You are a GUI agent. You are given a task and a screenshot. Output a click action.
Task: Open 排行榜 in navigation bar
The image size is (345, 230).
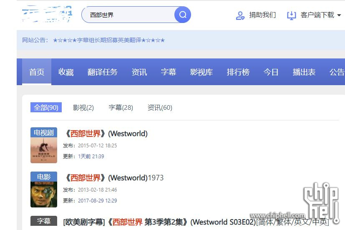tap(238, 72)
